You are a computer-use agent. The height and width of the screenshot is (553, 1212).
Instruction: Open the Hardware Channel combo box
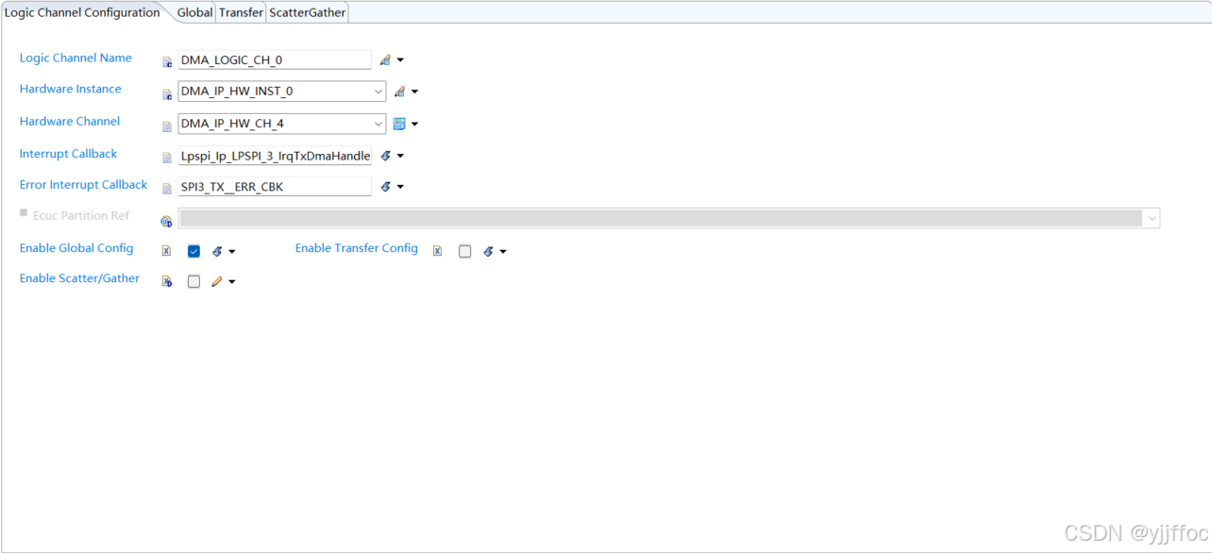click(x=281, y=124)
